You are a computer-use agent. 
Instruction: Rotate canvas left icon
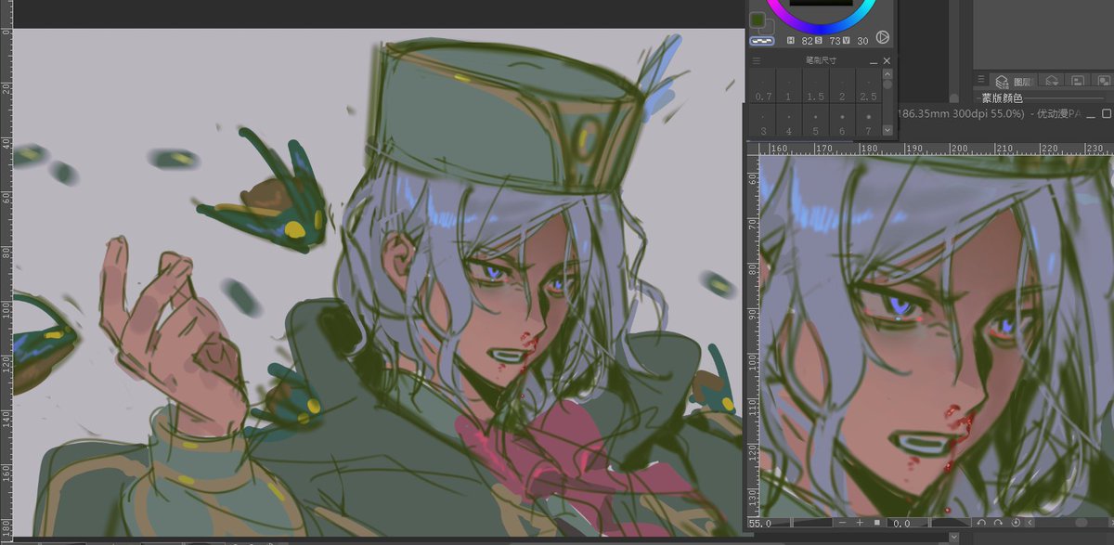981,523
